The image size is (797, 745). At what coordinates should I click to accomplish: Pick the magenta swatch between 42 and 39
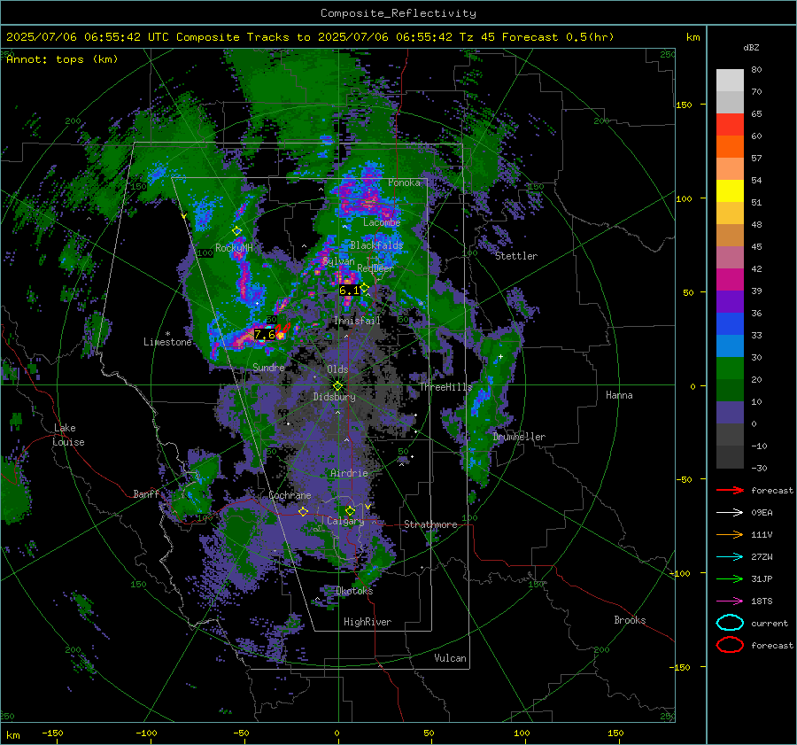coord(730,280)
